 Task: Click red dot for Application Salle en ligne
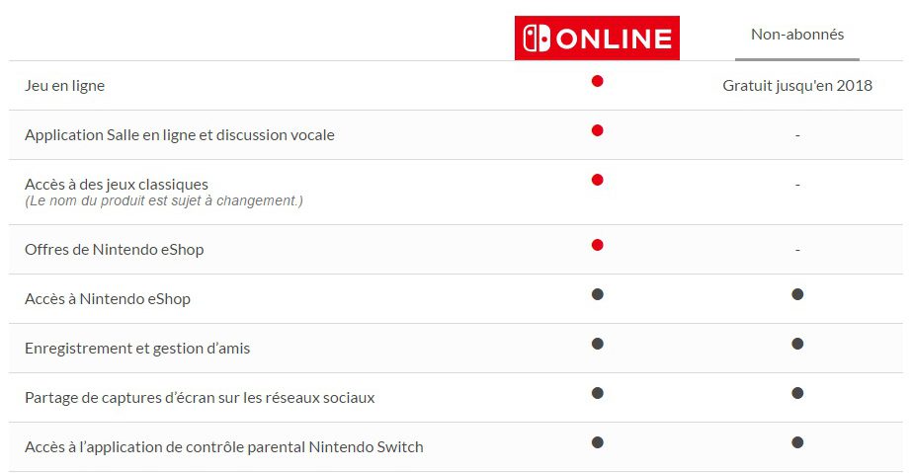click(597, 130)
